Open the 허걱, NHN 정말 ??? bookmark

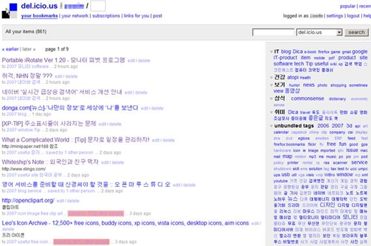[x=27, y=76]
